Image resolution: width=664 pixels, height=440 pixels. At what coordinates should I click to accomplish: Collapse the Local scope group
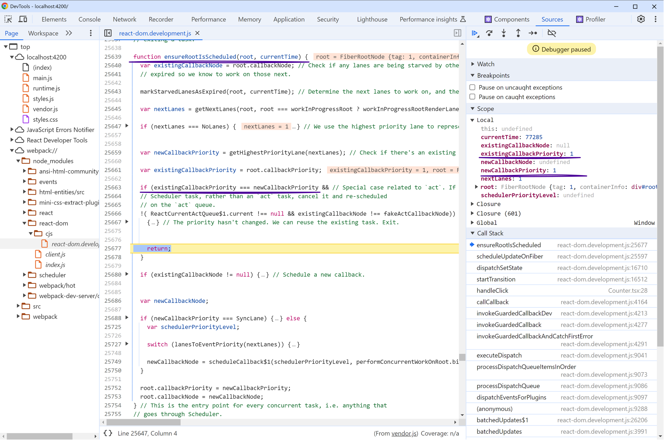point(472,120)
